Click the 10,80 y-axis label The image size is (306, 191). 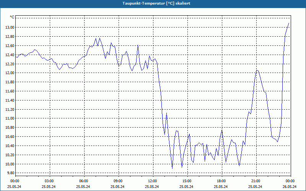coord(10,128)
